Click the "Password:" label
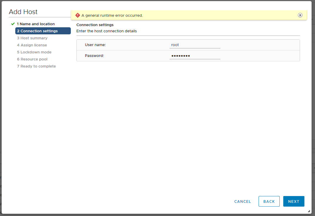Screen dimensions: 315x216 pyautogui.click(x=94, y=56)
